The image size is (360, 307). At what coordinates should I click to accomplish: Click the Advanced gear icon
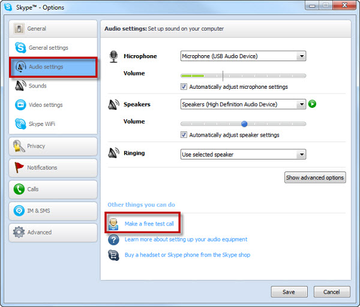coord(19,233)
